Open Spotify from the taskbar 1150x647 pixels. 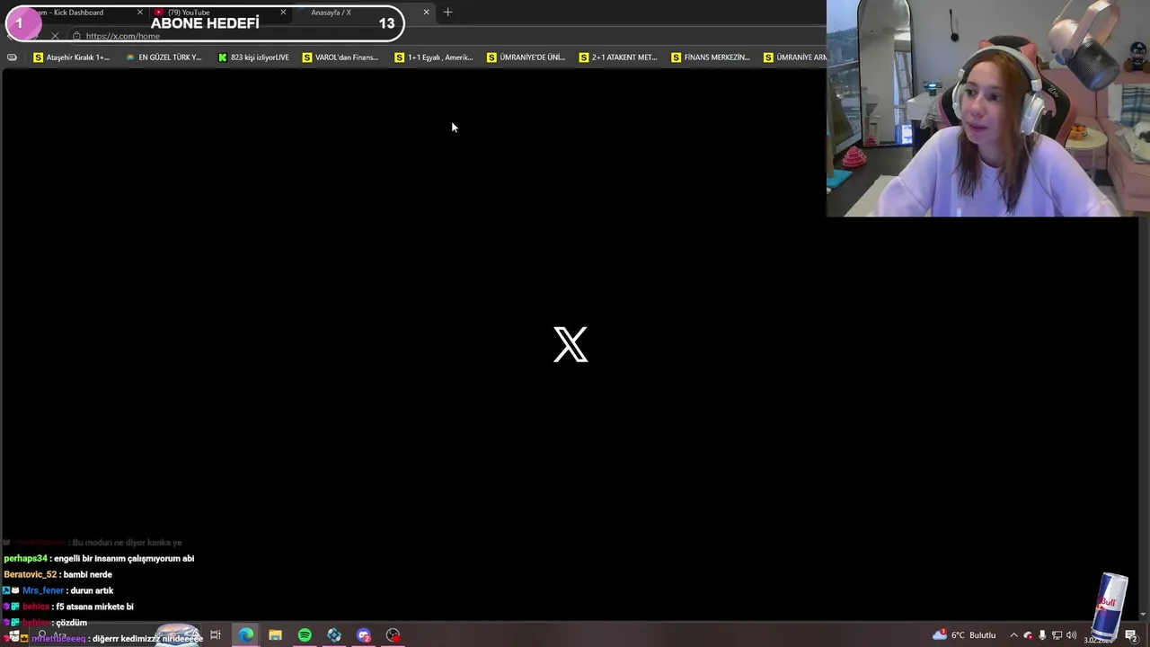tap(305, 635)
